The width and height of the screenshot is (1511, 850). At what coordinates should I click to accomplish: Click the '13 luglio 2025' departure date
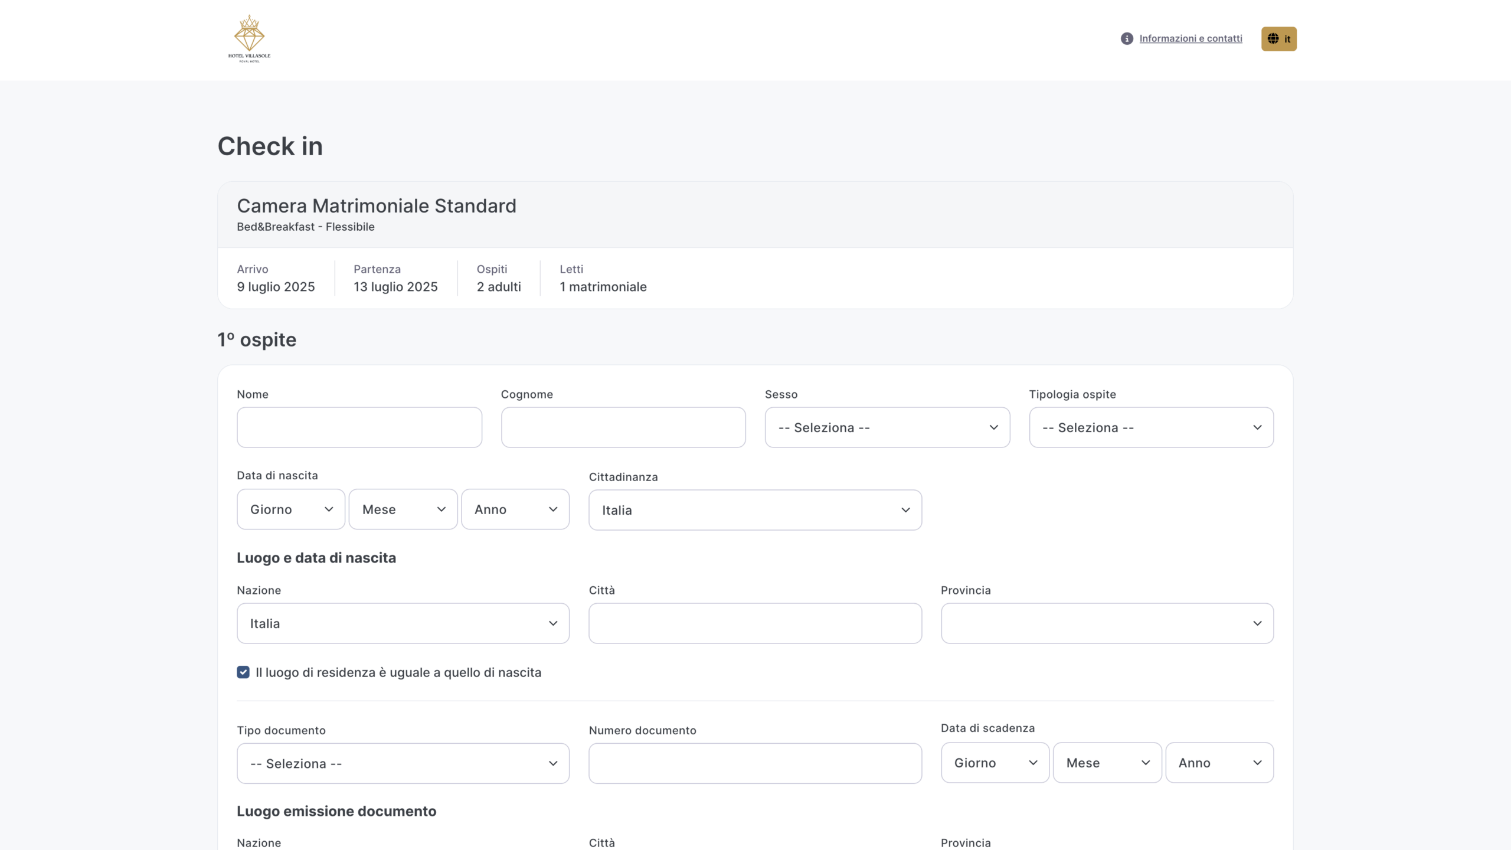click(395, 287)
